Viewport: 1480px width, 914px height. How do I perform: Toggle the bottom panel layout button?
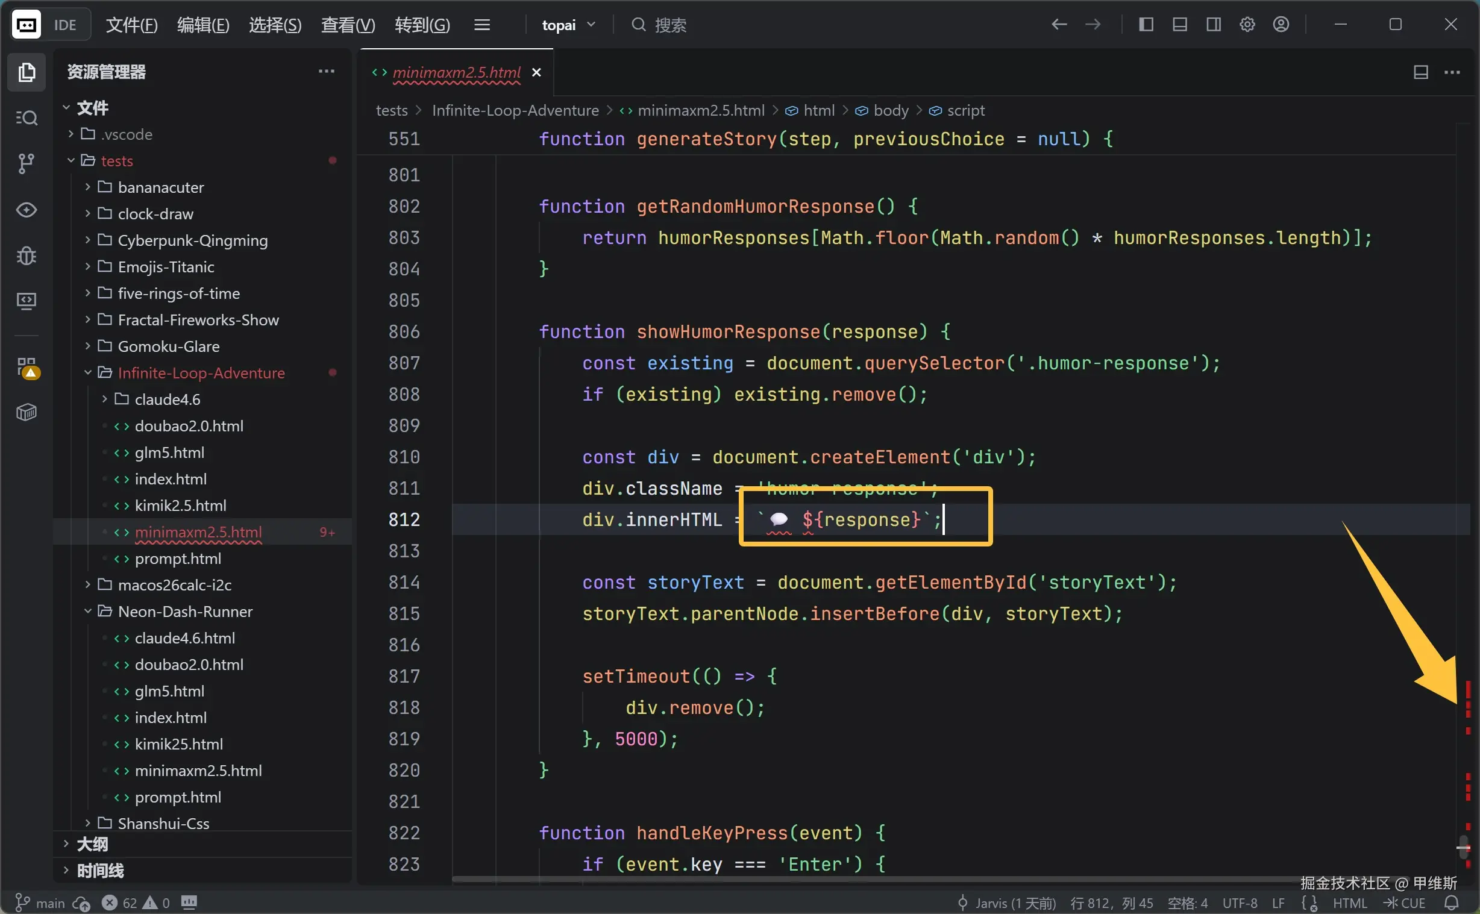pyautogui.click(x=1179, y=25)
